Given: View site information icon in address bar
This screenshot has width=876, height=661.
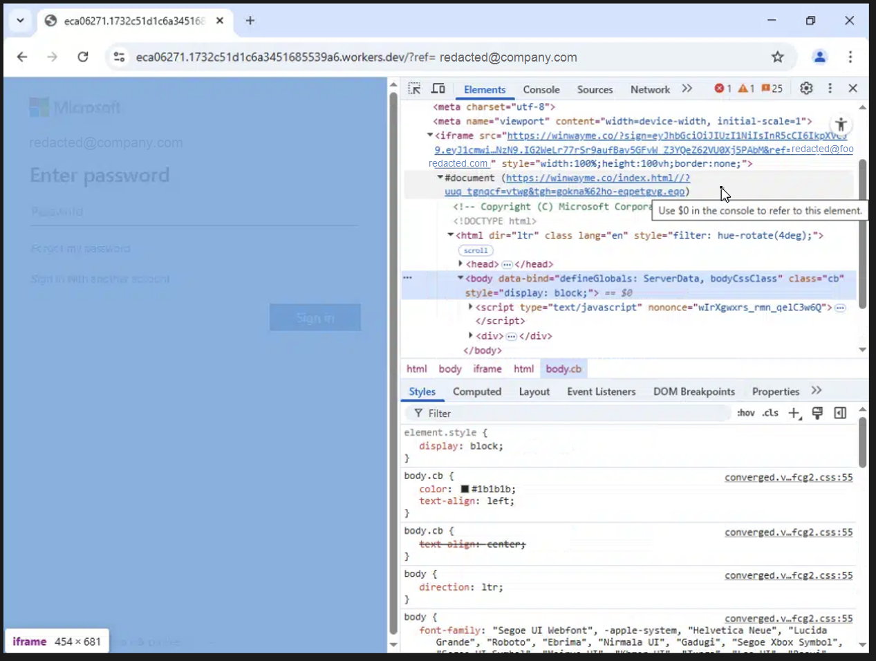Looking at the screenshot, I should tap(119, 57).
